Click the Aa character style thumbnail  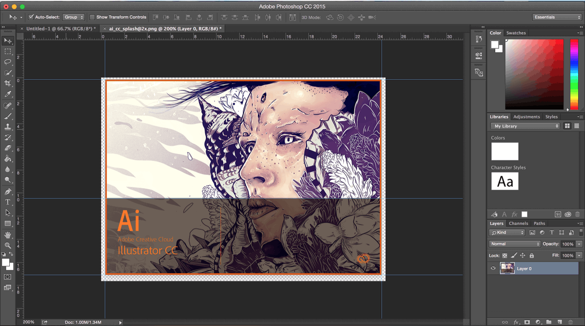505,181
